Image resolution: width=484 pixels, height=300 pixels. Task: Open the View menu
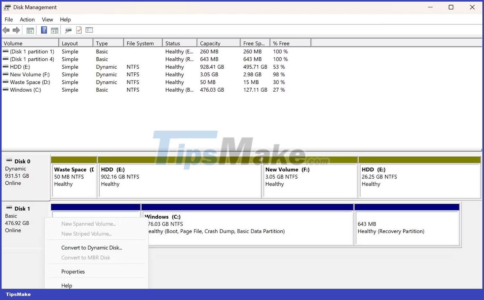point(47,19)
